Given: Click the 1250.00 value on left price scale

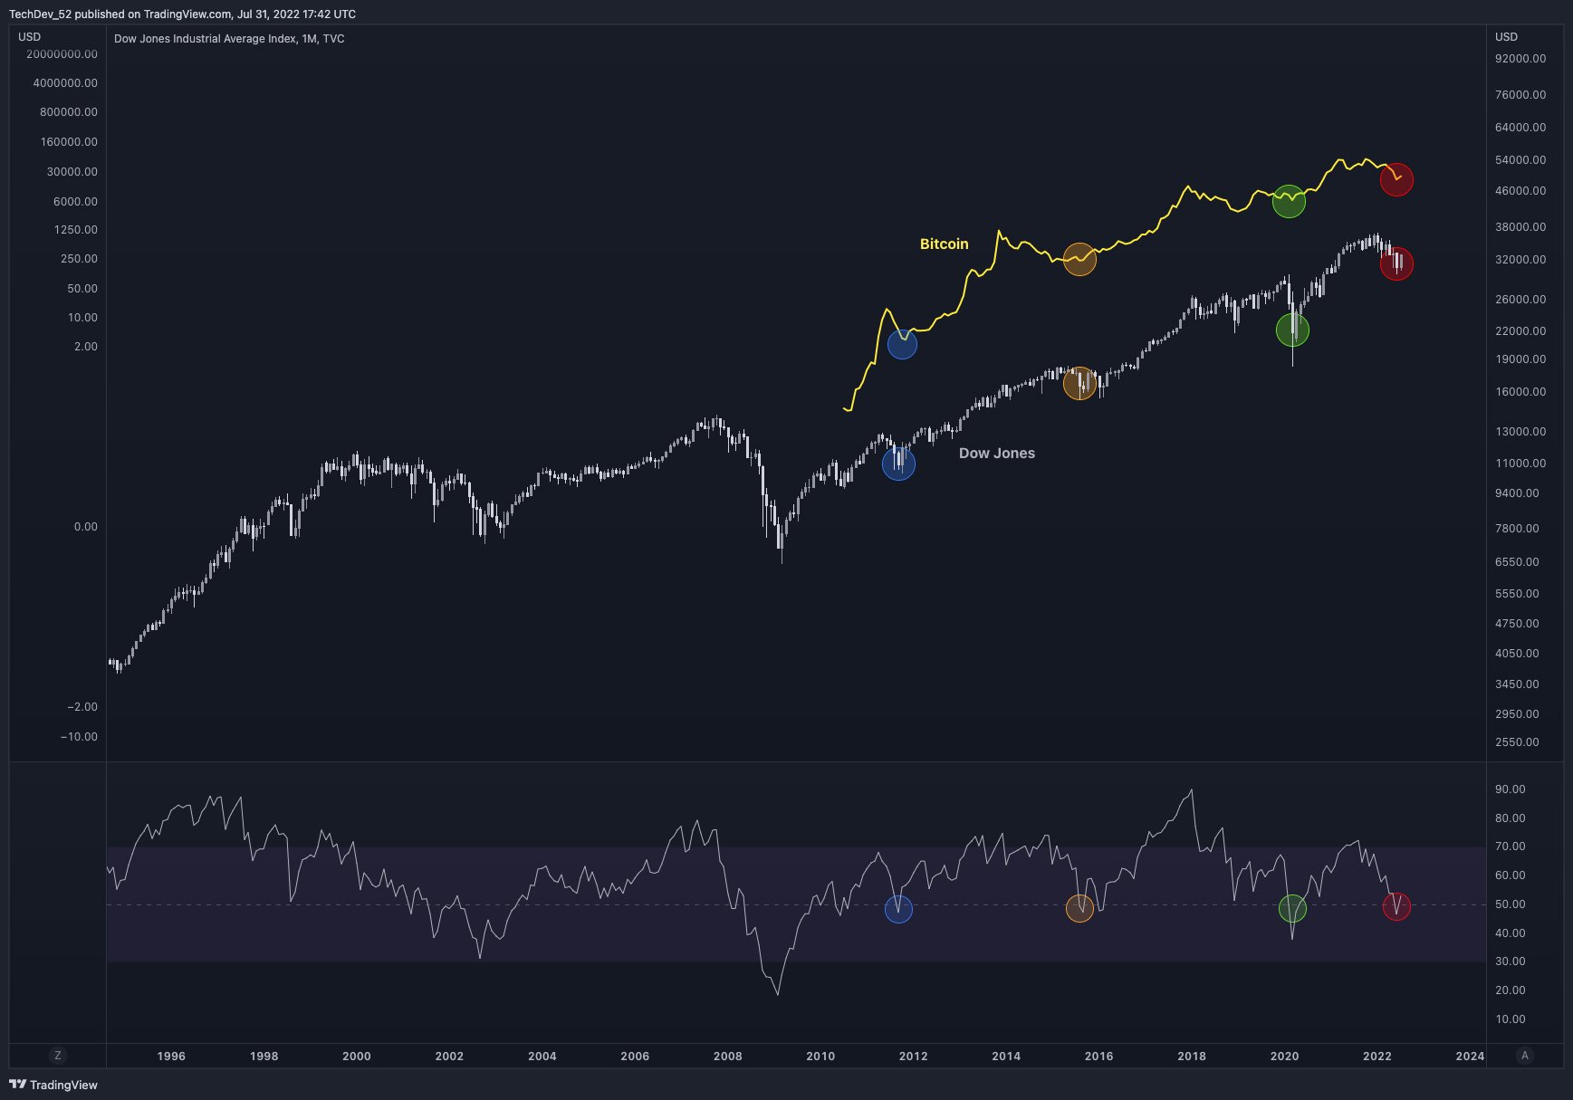Looking at the screenshot, I should 76,230.
